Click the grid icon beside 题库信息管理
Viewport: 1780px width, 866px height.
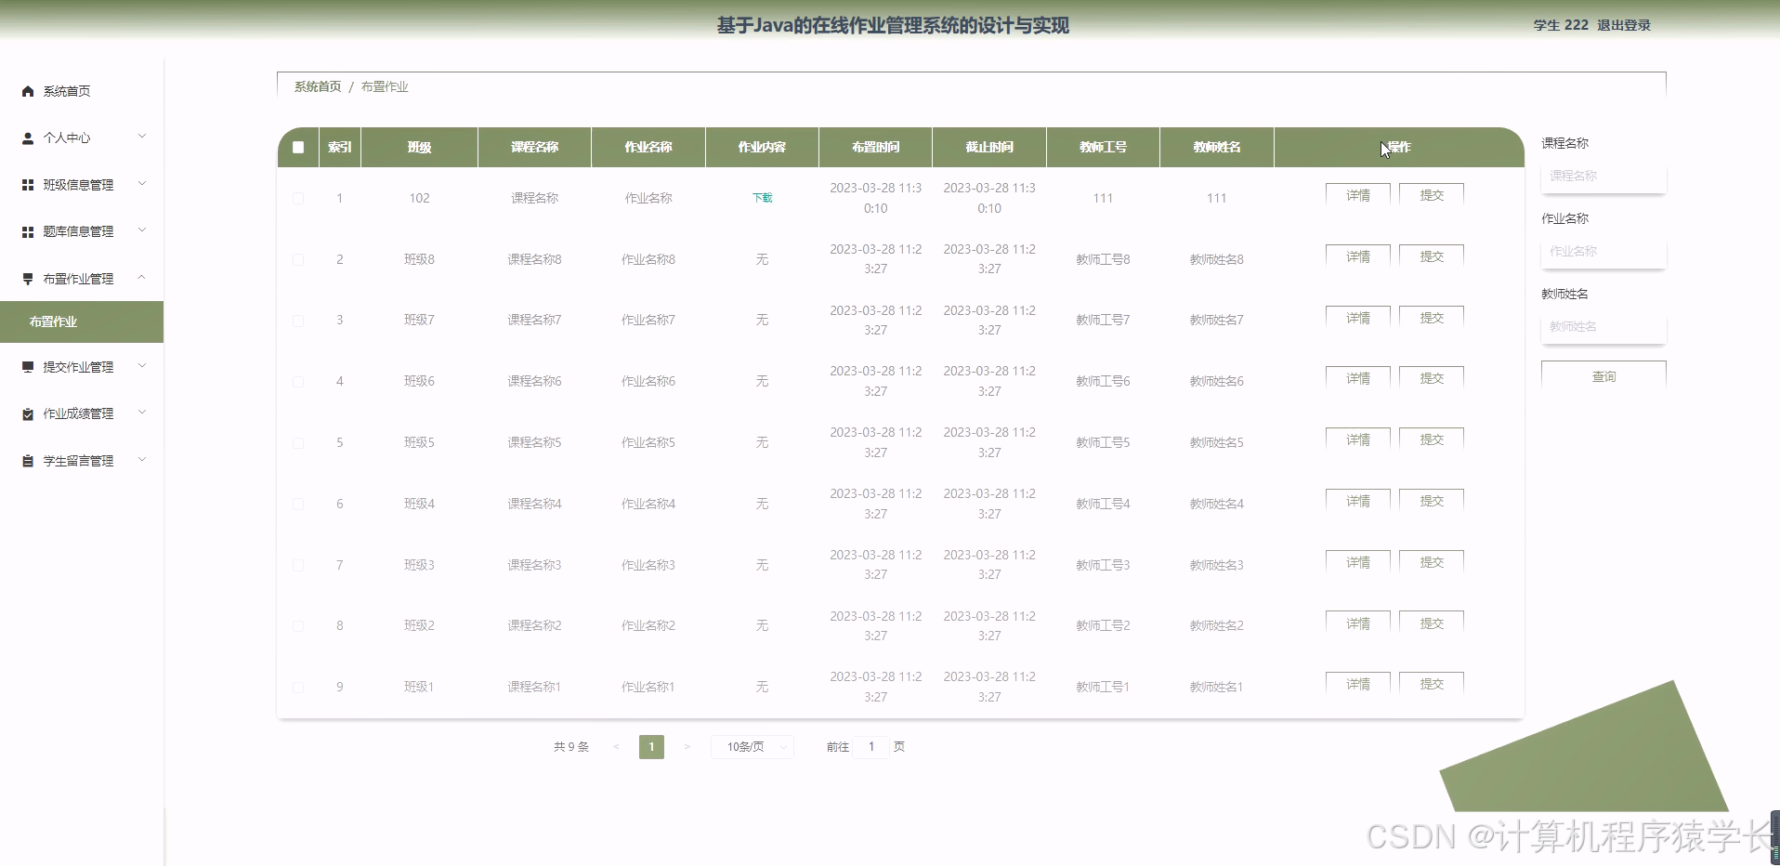pos(28,231)
